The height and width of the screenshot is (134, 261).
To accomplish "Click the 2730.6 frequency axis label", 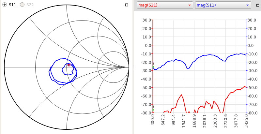I will 225,121.
